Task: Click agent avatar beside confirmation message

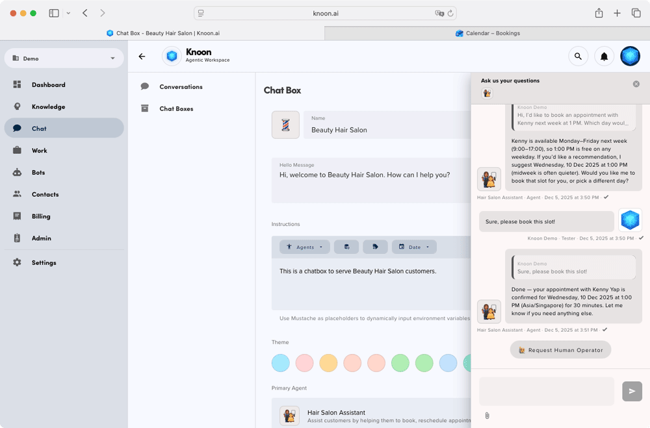Action: pyautogui.click(x=489, y=311)
